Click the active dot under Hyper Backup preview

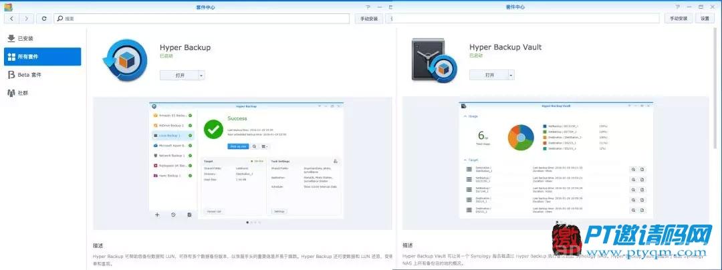click(x=247, y=222)
